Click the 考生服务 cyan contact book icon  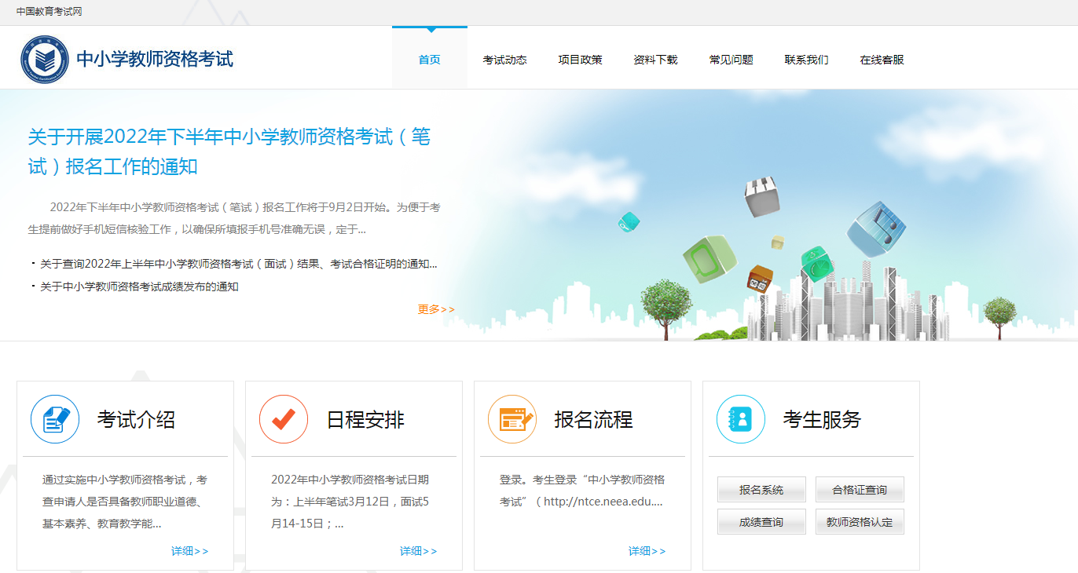coord(741,419)
